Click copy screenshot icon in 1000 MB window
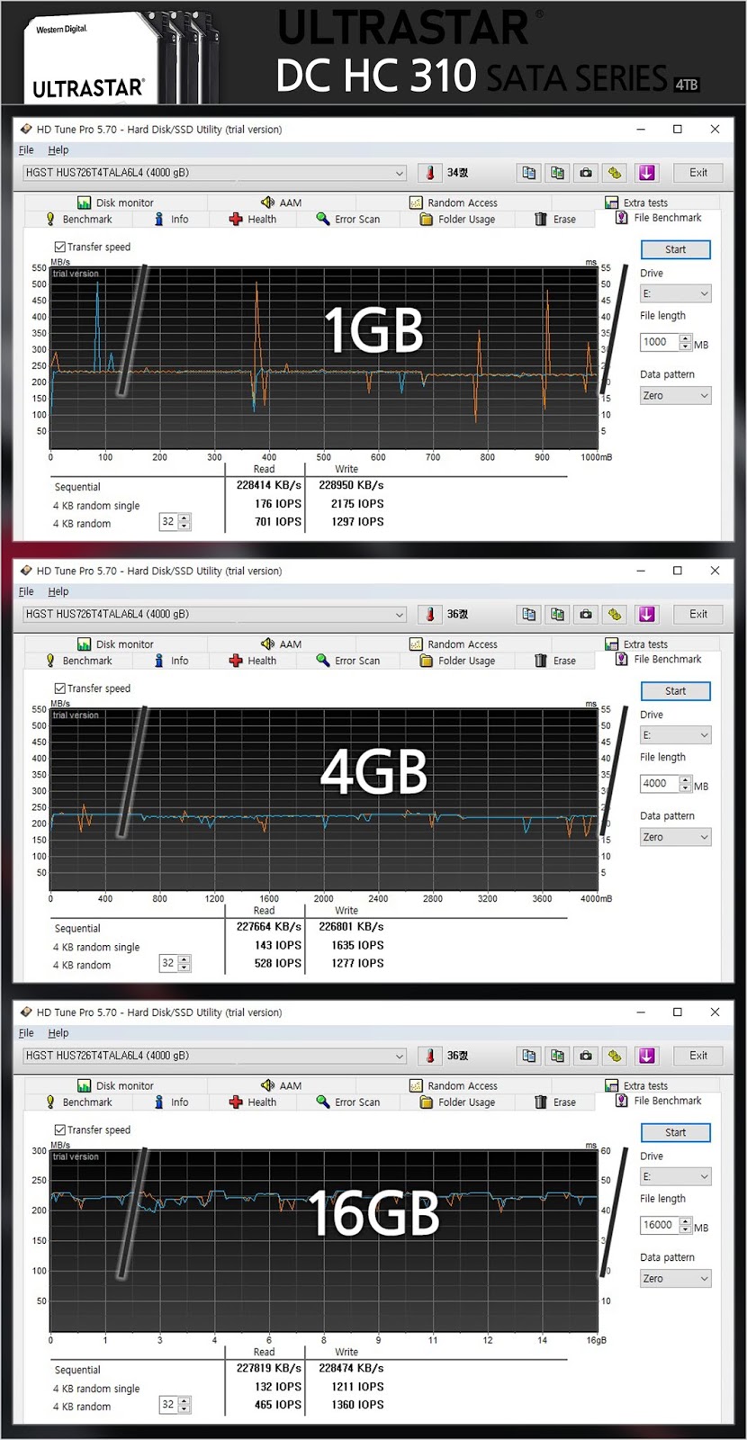The image size is (747, 1440). [x=558, y=173]
